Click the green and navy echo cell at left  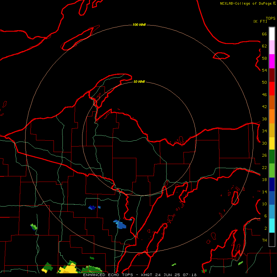(34, 227)
